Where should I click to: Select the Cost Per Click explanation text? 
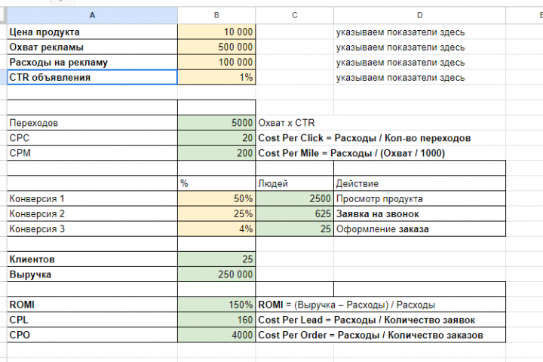pos(364,138)
